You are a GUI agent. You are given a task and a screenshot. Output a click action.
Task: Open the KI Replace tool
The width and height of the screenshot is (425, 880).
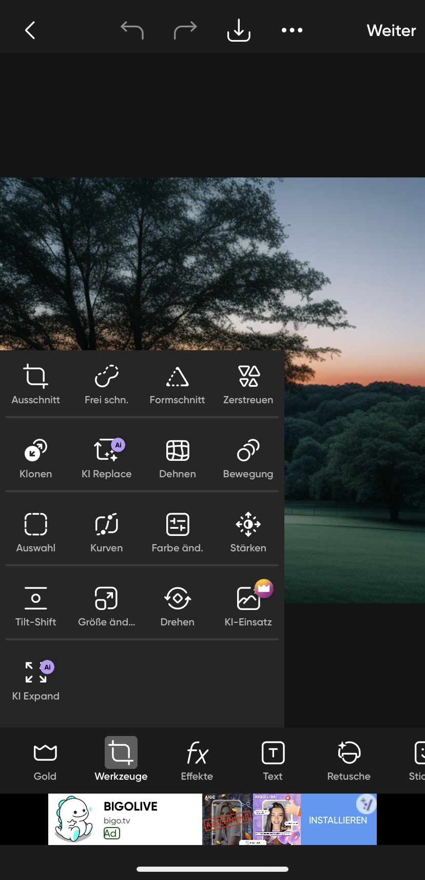pyautogui.click(x=106, y=458)
